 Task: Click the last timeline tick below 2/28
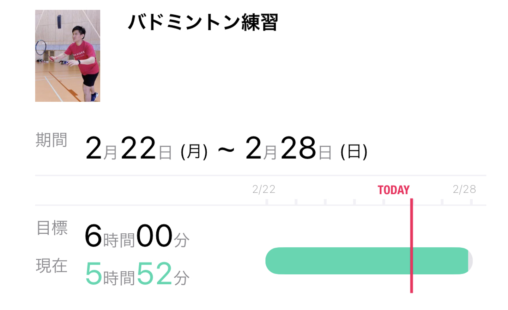click(x=471, y=202)
